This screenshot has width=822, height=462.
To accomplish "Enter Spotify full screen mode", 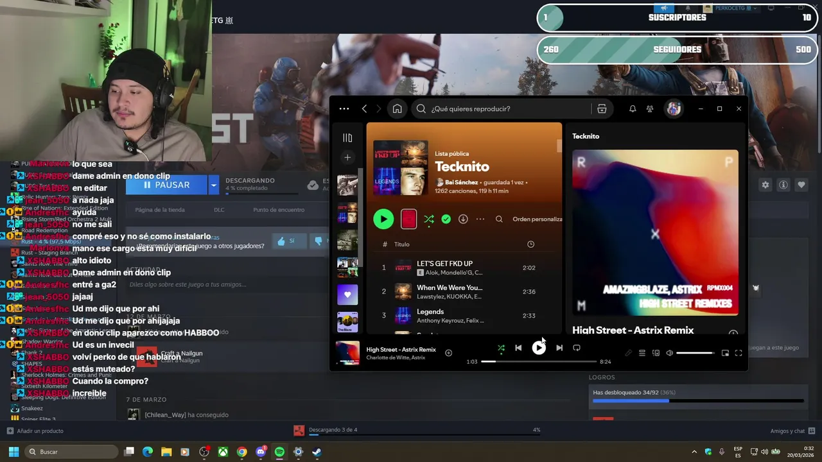I will (739, 353).
